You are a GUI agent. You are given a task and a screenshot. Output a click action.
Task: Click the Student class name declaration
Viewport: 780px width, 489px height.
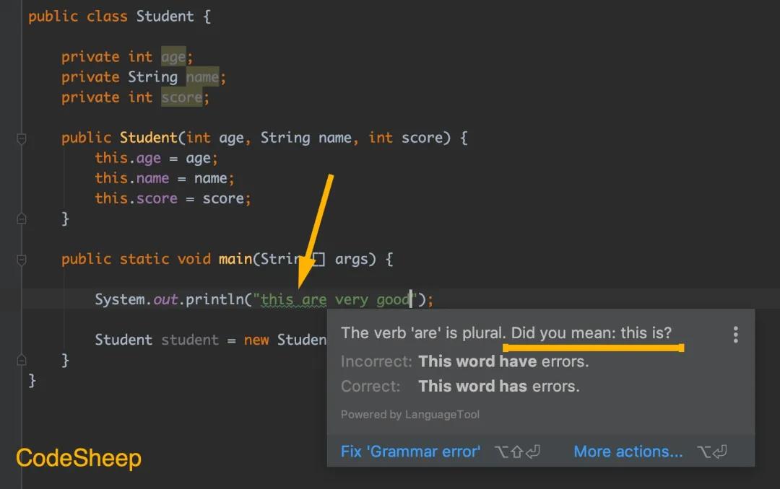(x=165, y=17)
